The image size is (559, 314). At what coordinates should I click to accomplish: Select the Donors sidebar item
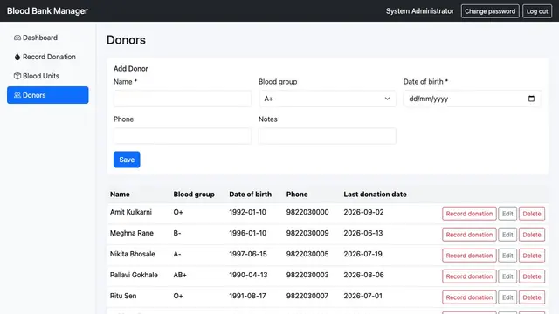(48, 95)
